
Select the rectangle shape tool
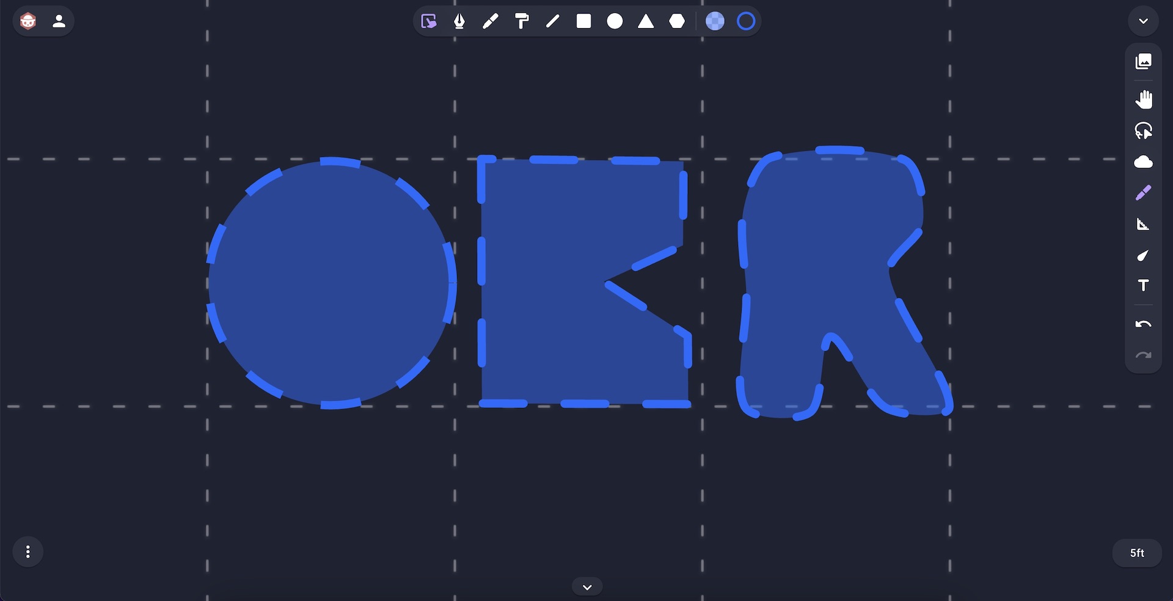point(583,21)
